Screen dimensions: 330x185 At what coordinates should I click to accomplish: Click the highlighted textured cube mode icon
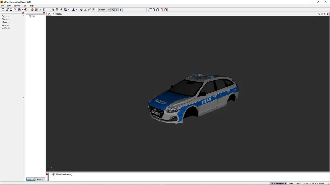(x=166, y=10)
